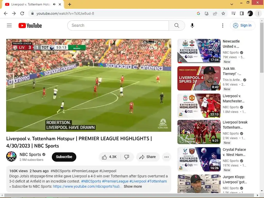The width and height of the screenshot is (264, 198).
Task: Click the horizontal page scrollbar
Action: [x=130, y=195]
